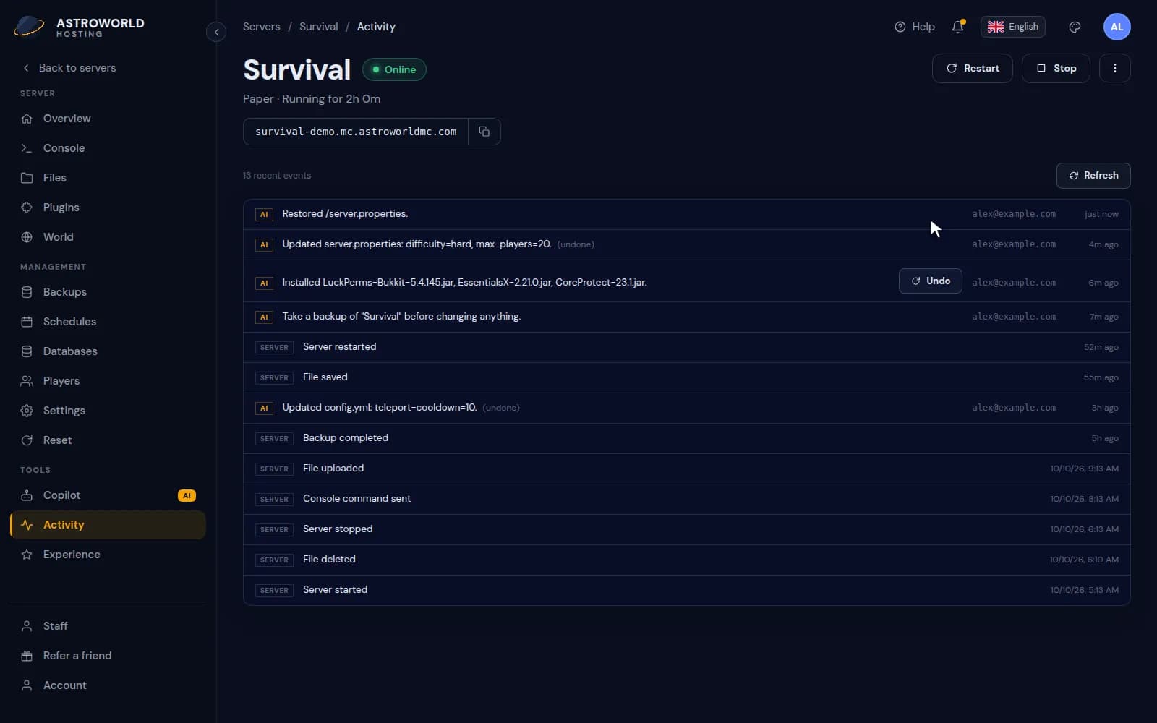Click the Reset icon in sidebar
1157x723 pixels.
27,440
